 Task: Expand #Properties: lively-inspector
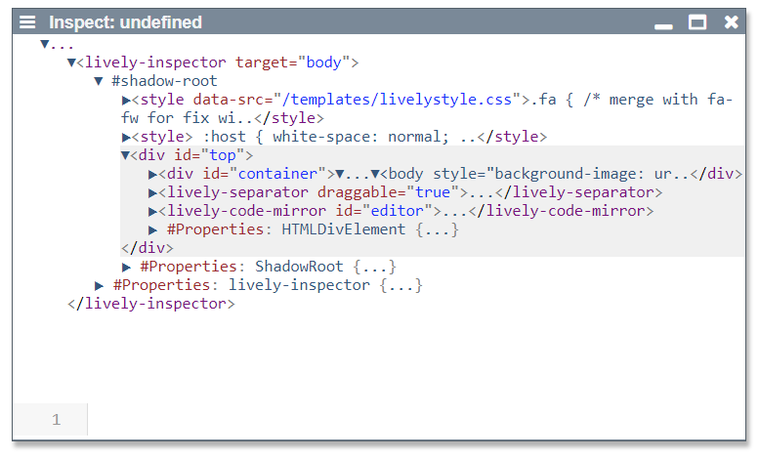point(100,285)
